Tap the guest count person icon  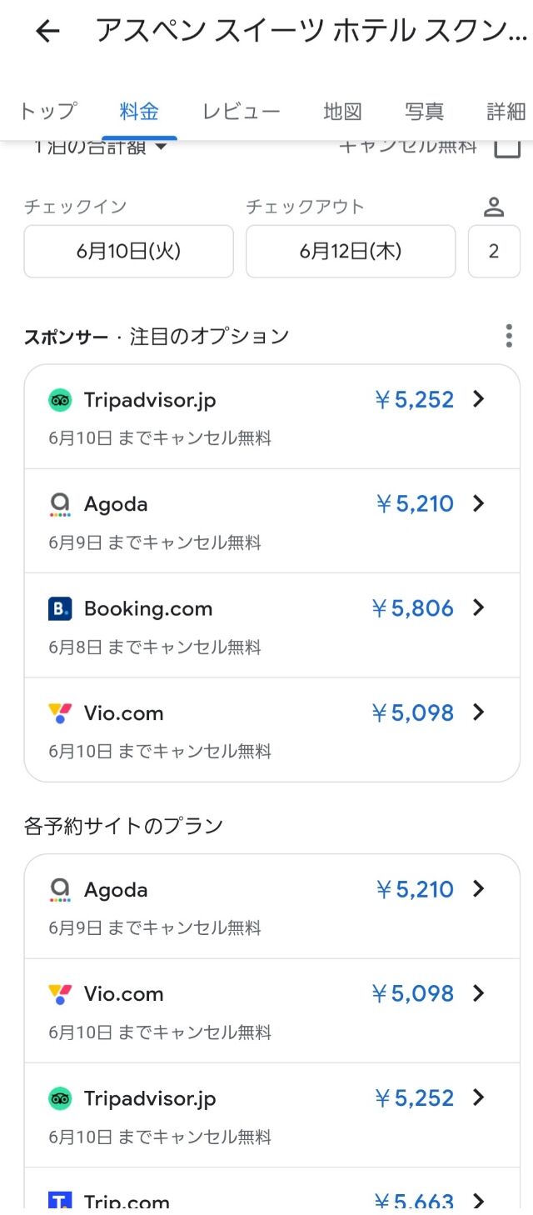(494, 207)
